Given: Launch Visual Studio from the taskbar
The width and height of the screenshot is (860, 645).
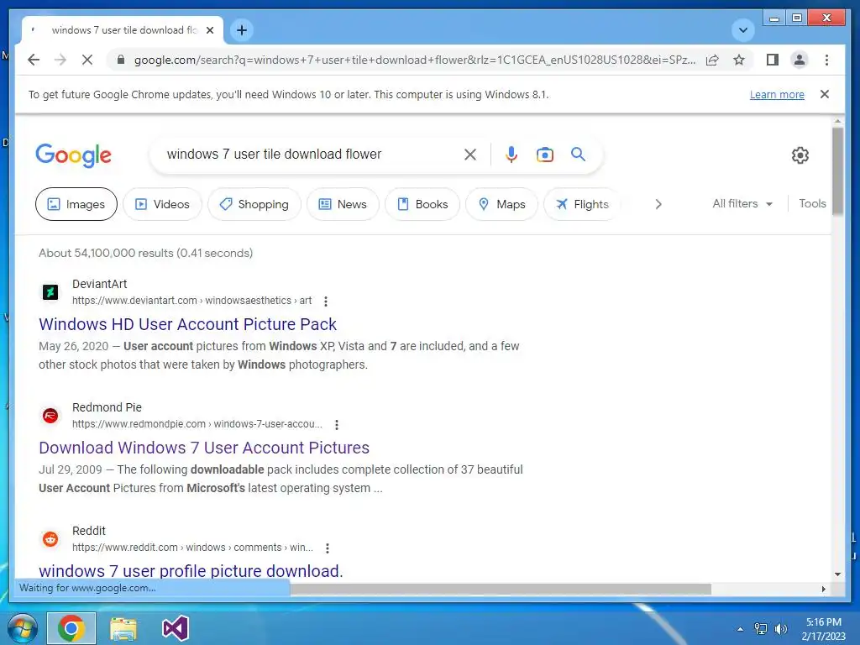Looking at the screenshot, I should 176,628.
